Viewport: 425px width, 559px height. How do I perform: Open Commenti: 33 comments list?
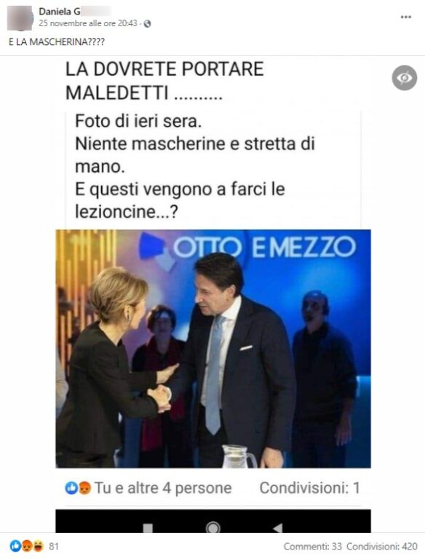[x=312, y=546]
